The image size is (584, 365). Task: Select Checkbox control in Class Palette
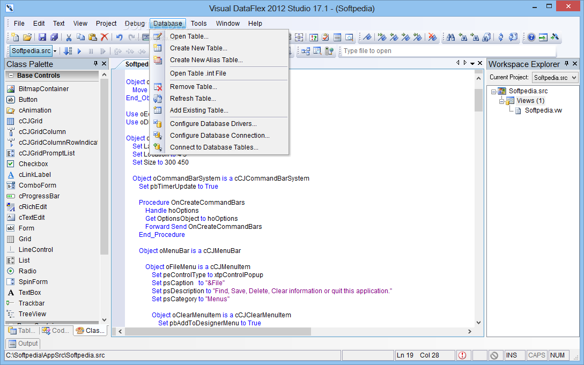(x=33, y=163)
